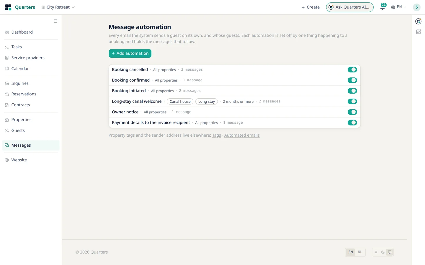
Task: Click the Add automation button
Action: point(130,53)
